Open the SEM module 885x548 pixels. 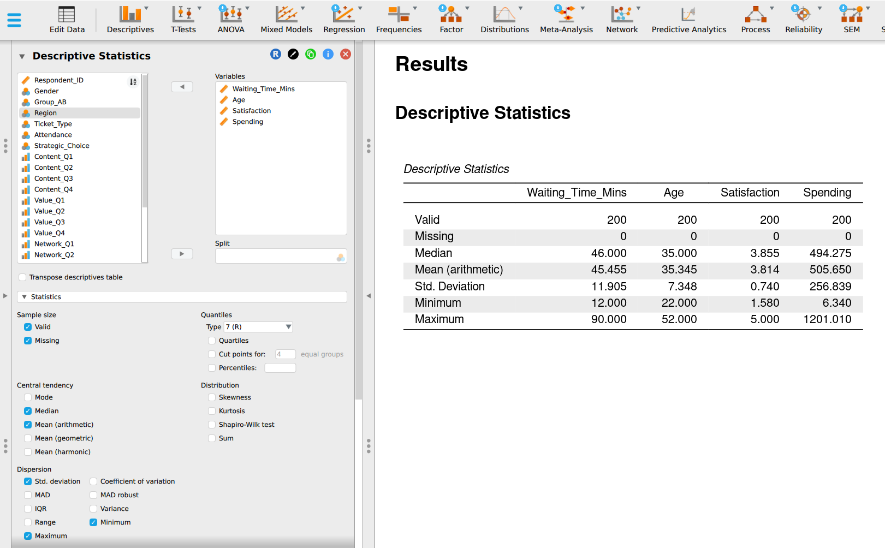point(852,20)
